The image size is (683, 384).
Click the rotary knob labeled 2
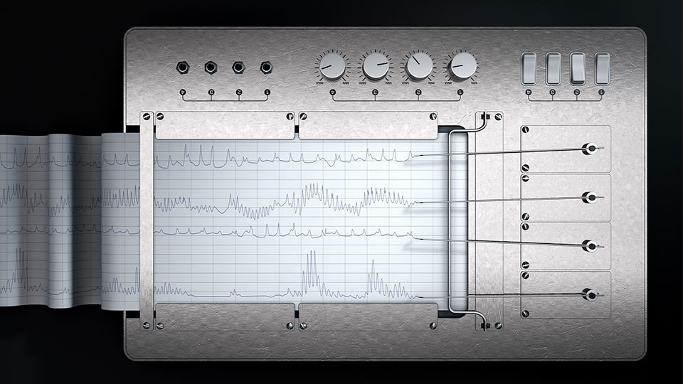click(419, 67)
